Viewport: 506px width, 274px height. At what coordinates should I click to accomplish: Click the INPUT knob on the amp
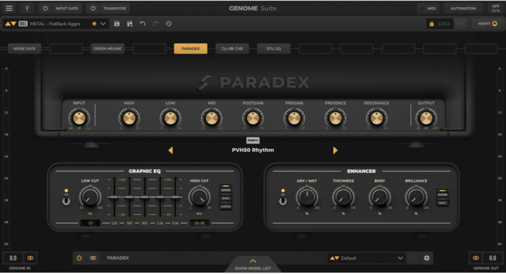[x=79, y=118]
